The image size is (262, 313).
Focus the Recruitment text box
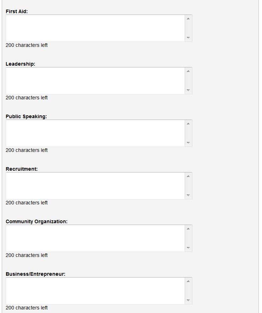coord(95,186)
